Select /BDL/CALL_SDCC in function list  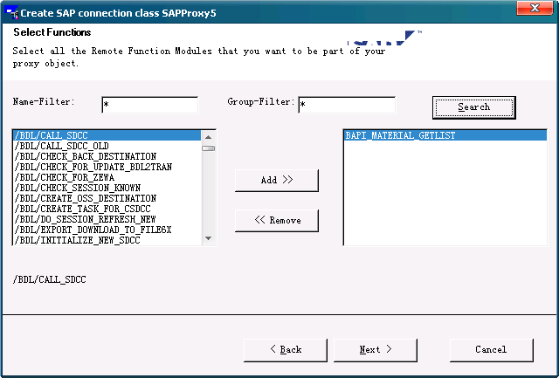tap(107, 135)
